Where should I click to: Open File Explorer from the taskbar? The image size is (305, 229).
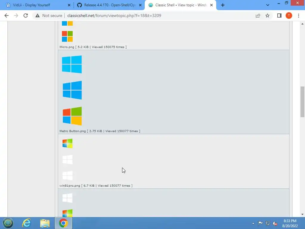pos(45,223)
